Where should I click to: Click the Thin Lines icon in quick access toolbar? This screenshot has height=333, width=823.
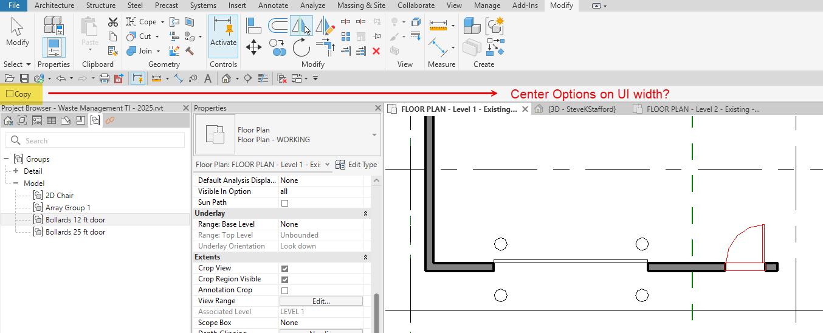tap(263, 78)
